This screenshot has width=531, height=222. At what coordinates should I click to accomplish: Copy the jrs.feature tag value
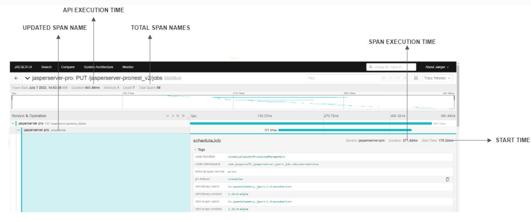(447, 179)
